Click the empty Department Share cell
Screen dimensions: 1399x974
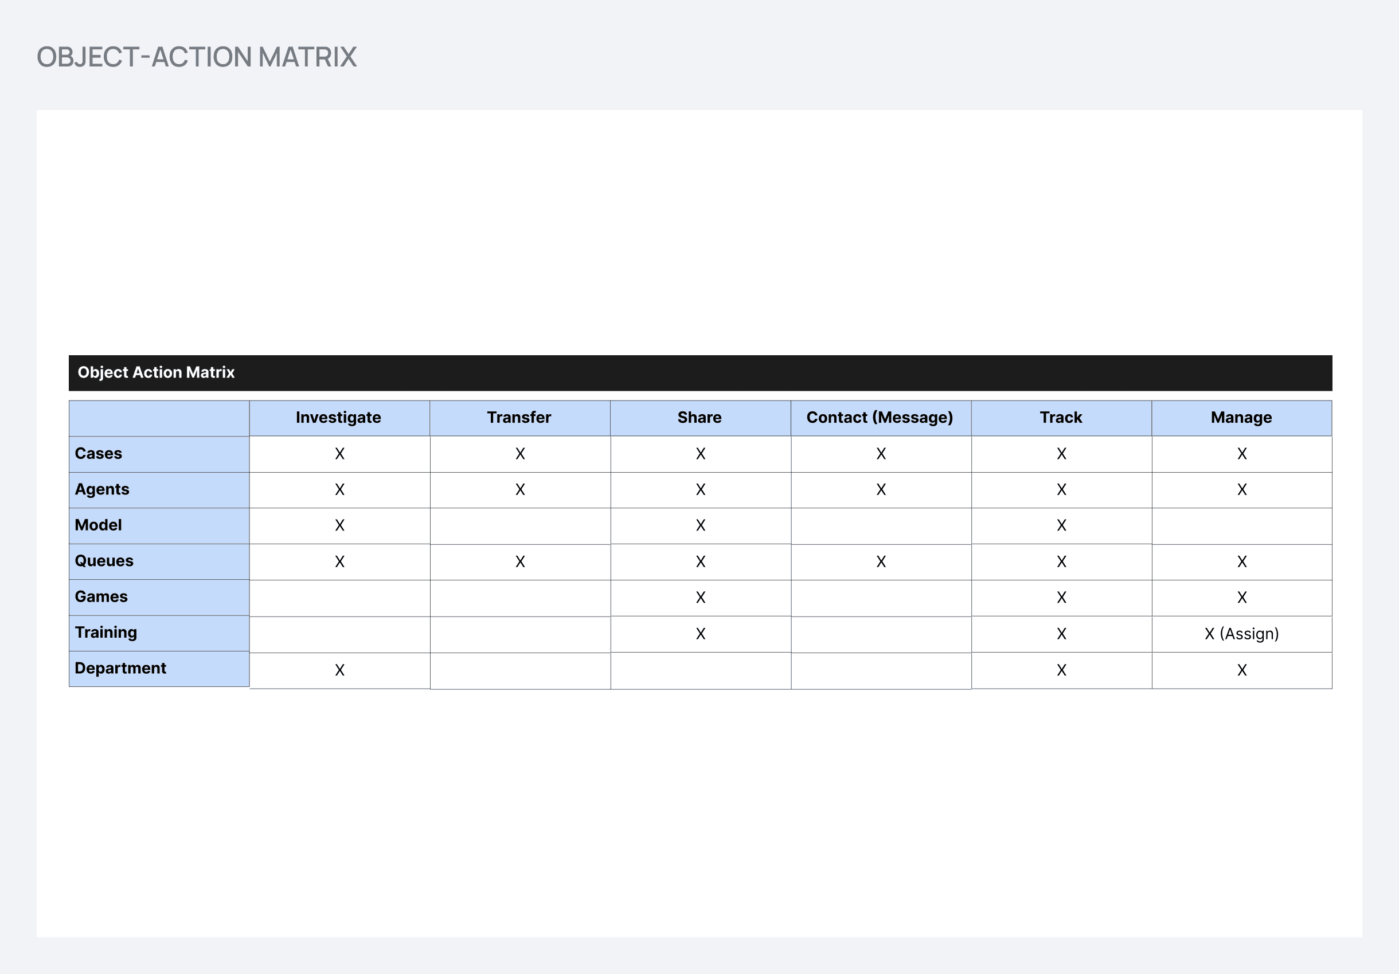click(x=700, y=671)
